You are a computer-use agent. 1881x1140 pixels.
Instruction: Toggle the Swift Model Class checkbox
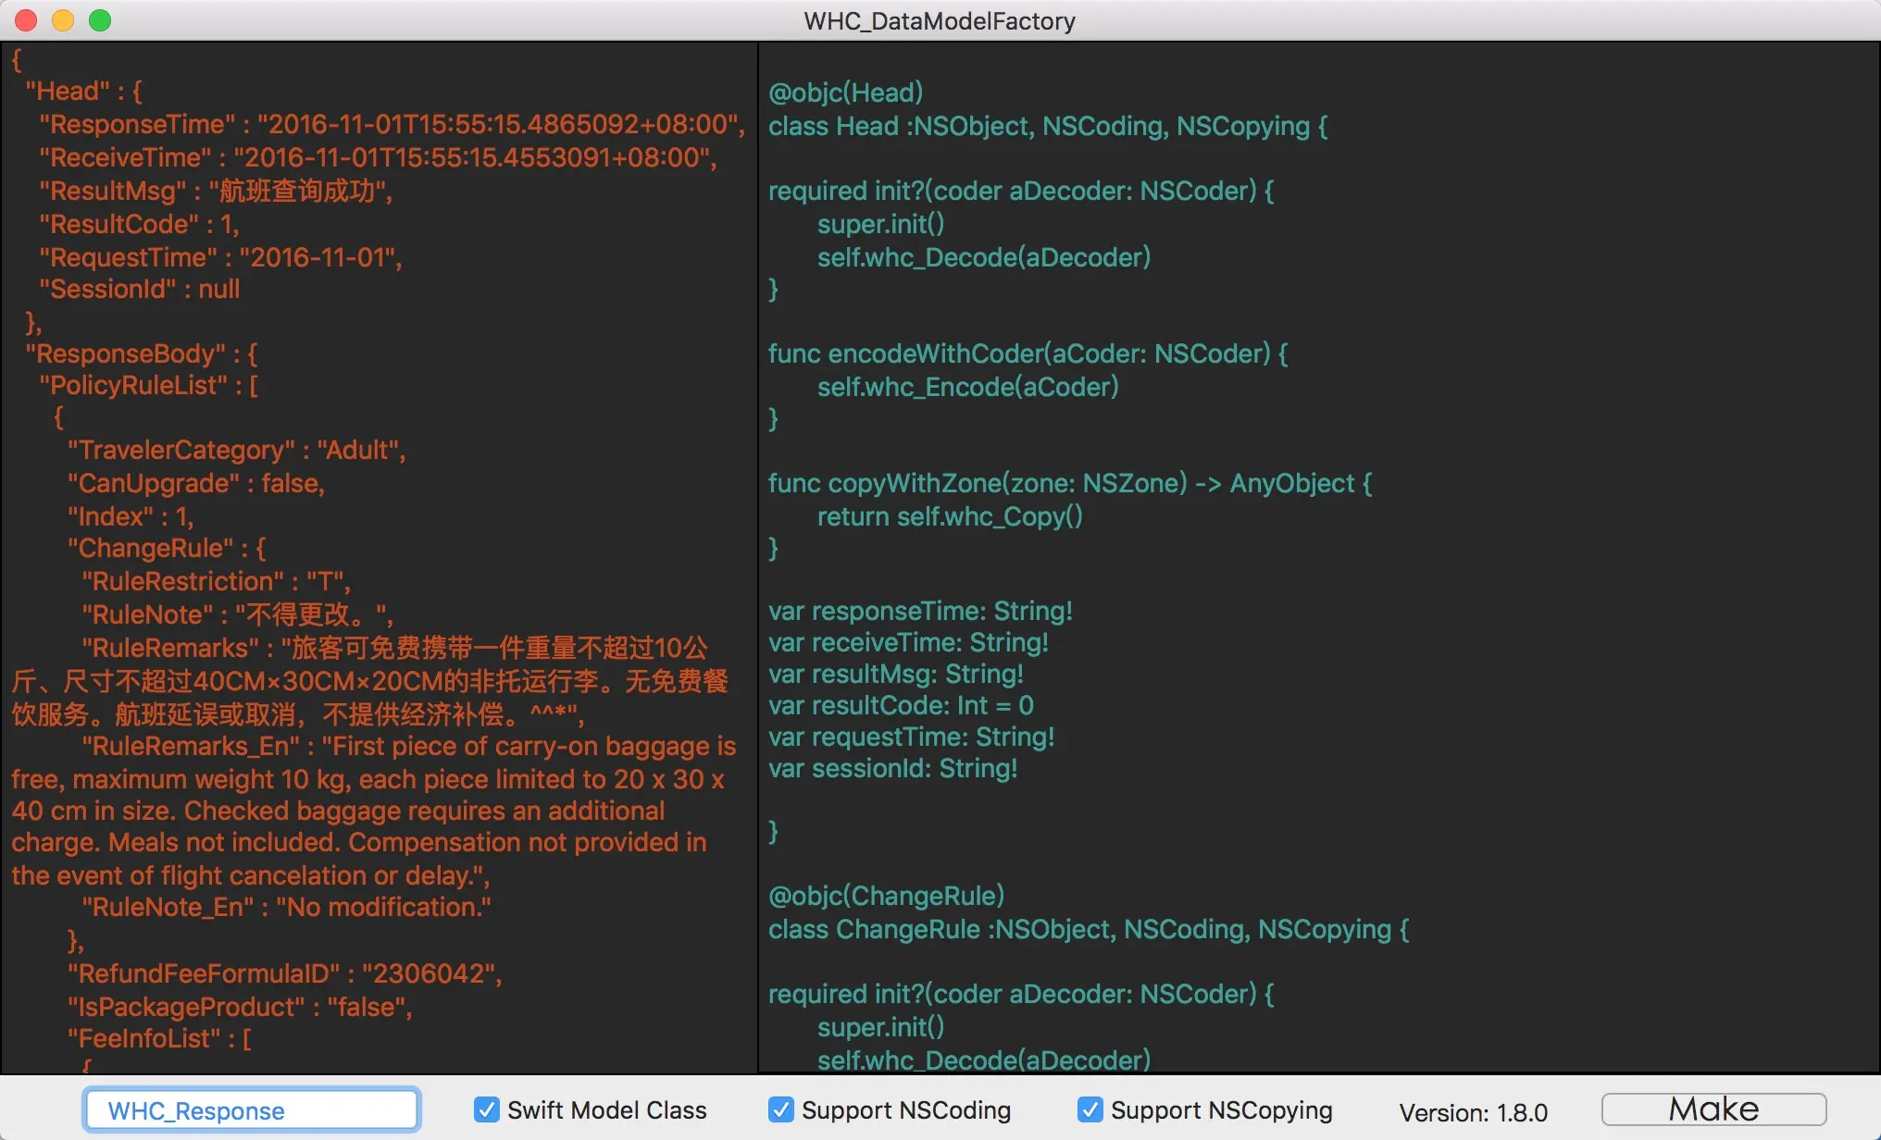tap(487, 1109)
